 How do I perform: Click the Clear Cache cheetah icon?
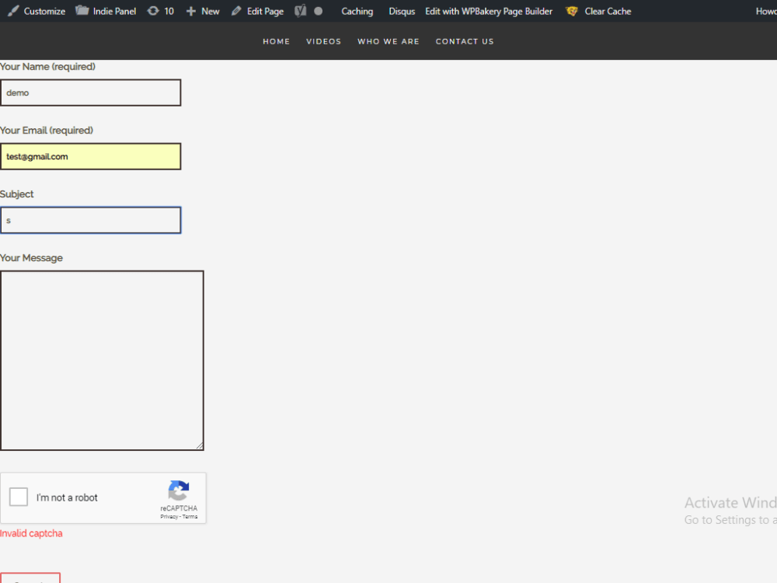[x=572, y=11]
